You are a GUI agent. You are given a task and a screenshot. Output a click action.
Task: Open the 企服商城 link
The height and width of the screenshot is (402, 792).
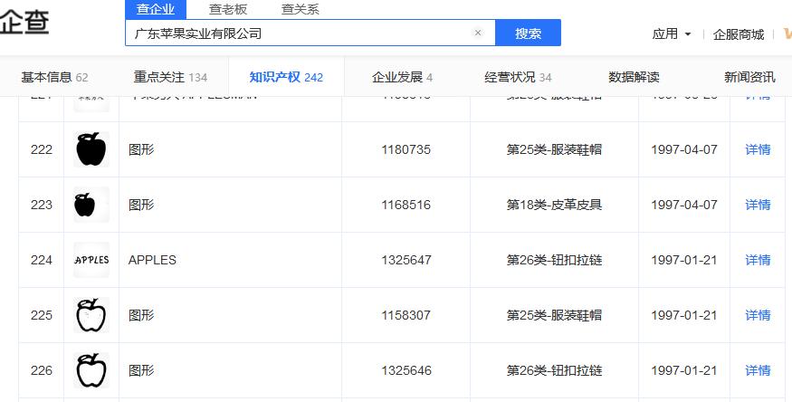click(739, 34)
